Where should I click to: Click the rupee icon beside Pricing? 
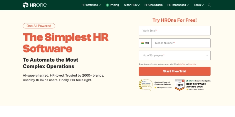tap(107, 5)
